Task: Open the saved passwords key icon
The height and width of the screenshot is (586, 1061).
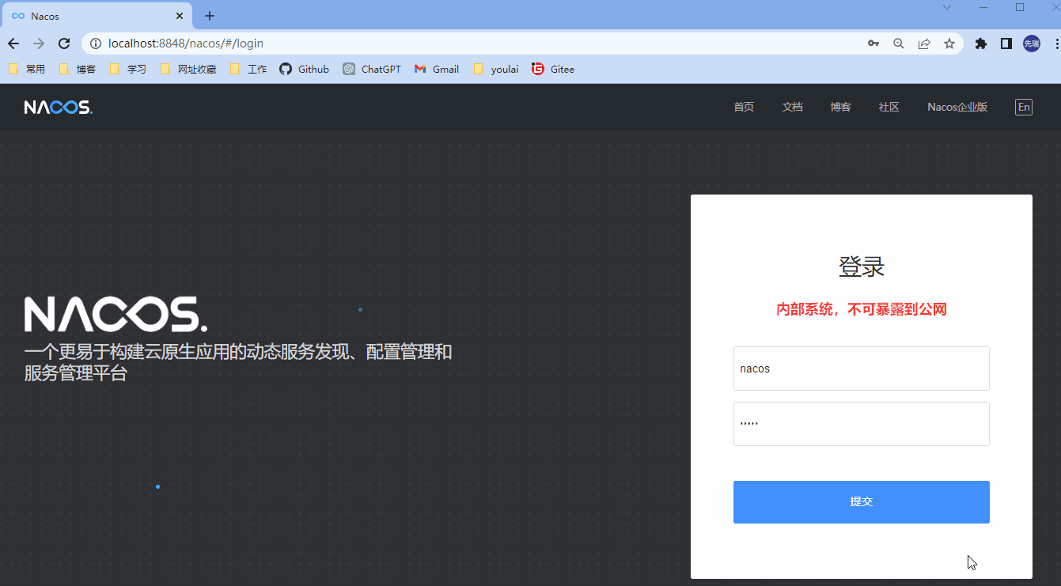Action: point(873,43)
